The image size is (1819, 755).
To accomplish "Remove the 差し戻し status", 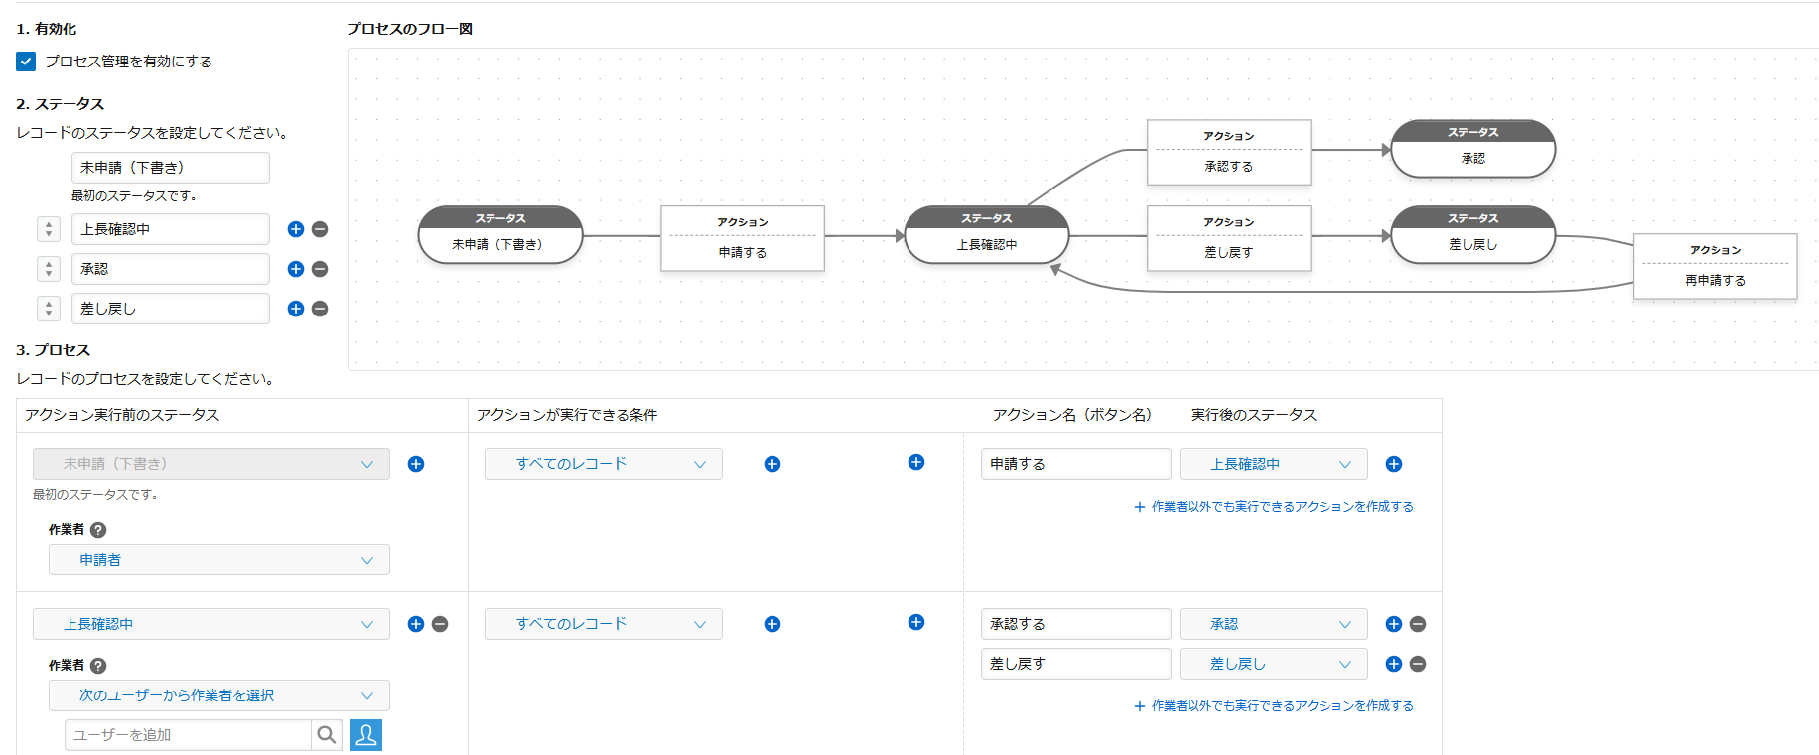I will point(320,309).
